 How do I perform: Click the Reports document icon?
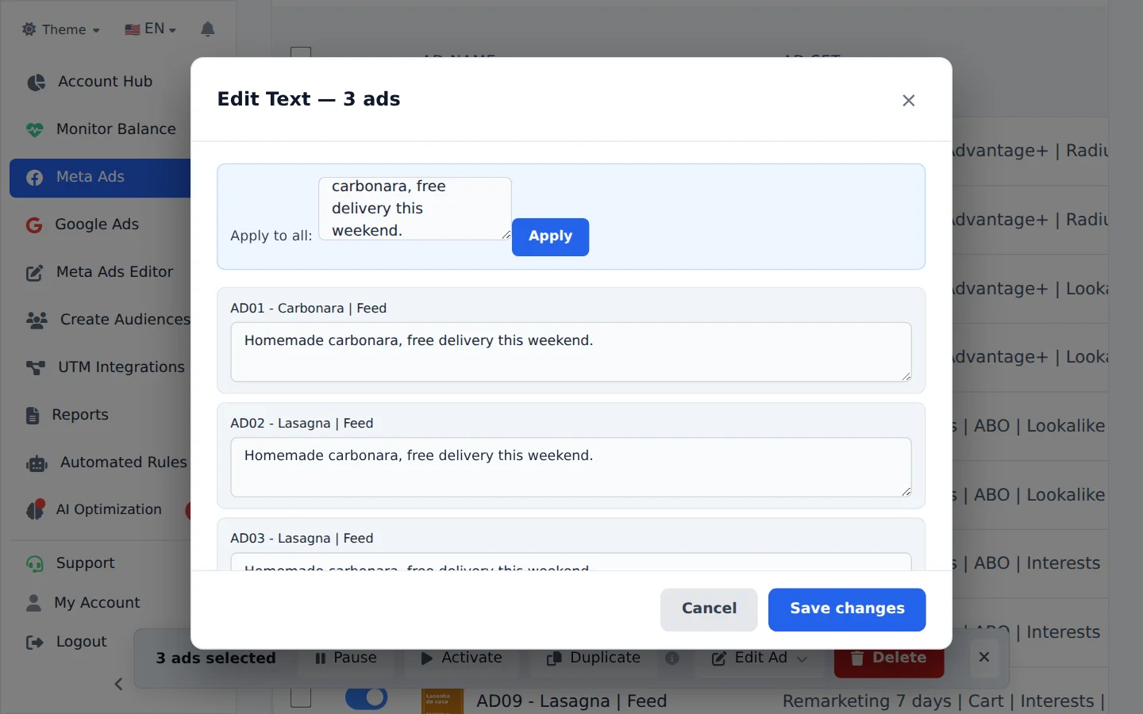[33, 415]
